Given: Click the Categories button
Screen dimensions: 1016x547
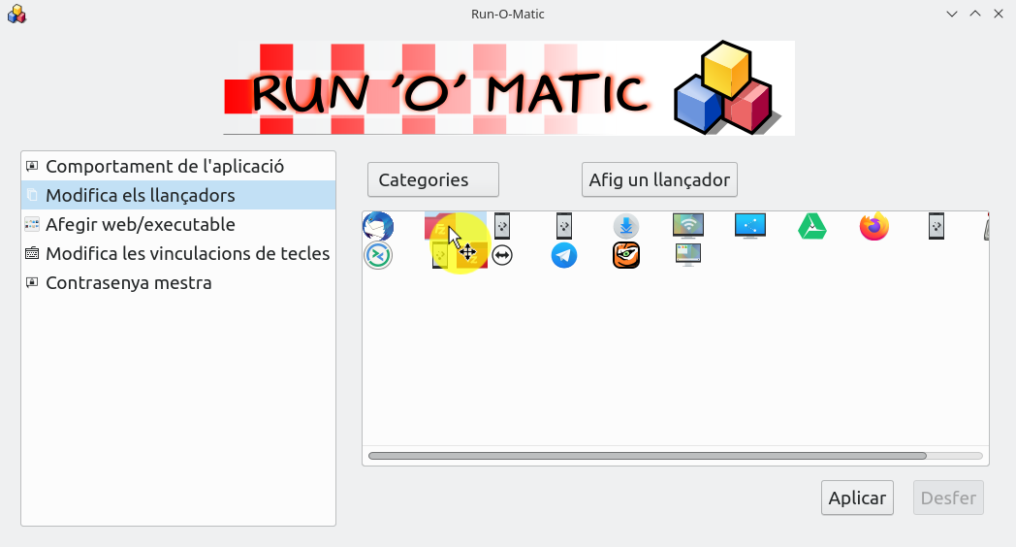Looking at the screenshot, I should [432, 179].
